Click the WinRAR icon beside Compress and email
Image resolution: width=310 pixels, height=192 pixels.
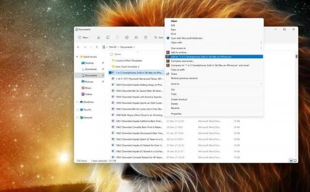[168, 61]
